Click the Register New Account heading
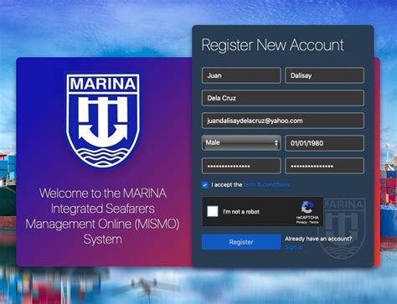 pos(272,45)
